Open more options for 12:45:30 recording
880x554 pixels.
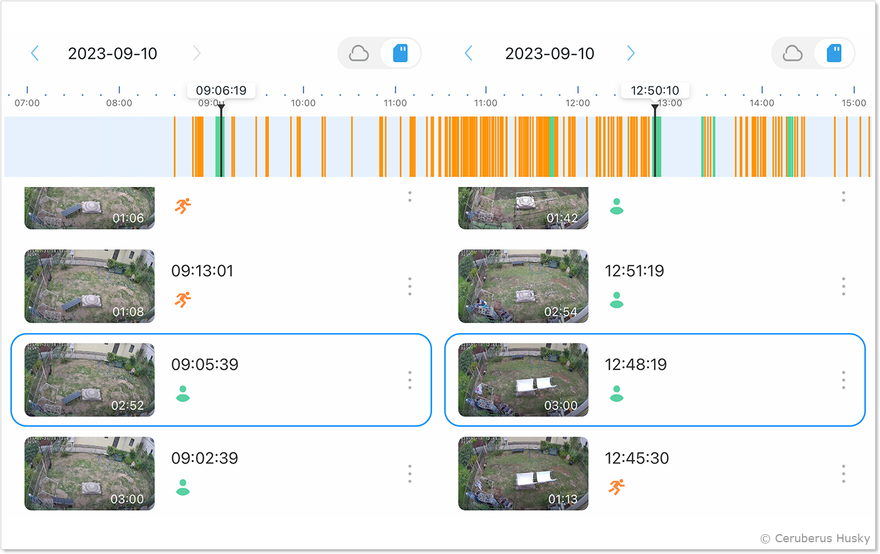click(x=843, y=474)
